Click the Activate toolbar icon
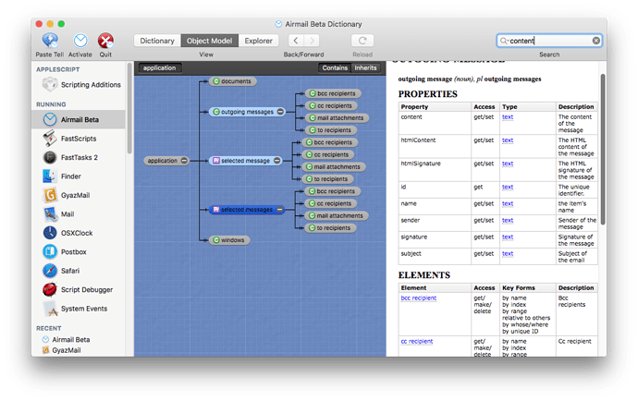This screenshot has width=638, height=401. [x=80, y=41]
